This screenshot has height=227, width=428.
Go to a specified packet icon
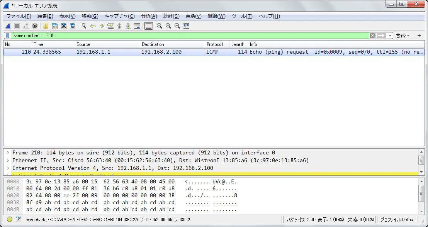coord(110,26)
